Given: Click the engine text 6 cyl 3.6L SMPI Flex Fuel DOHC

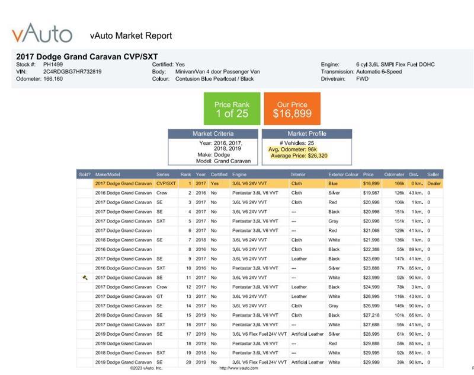Looking at the screenshot, I should point(395,65).
